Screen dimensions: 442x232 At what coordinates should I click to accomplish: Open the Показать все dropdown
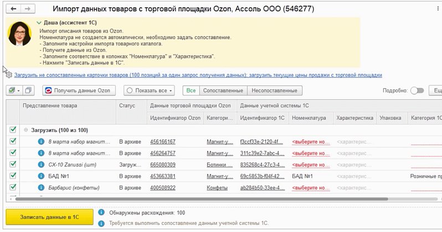pos(149,91)
